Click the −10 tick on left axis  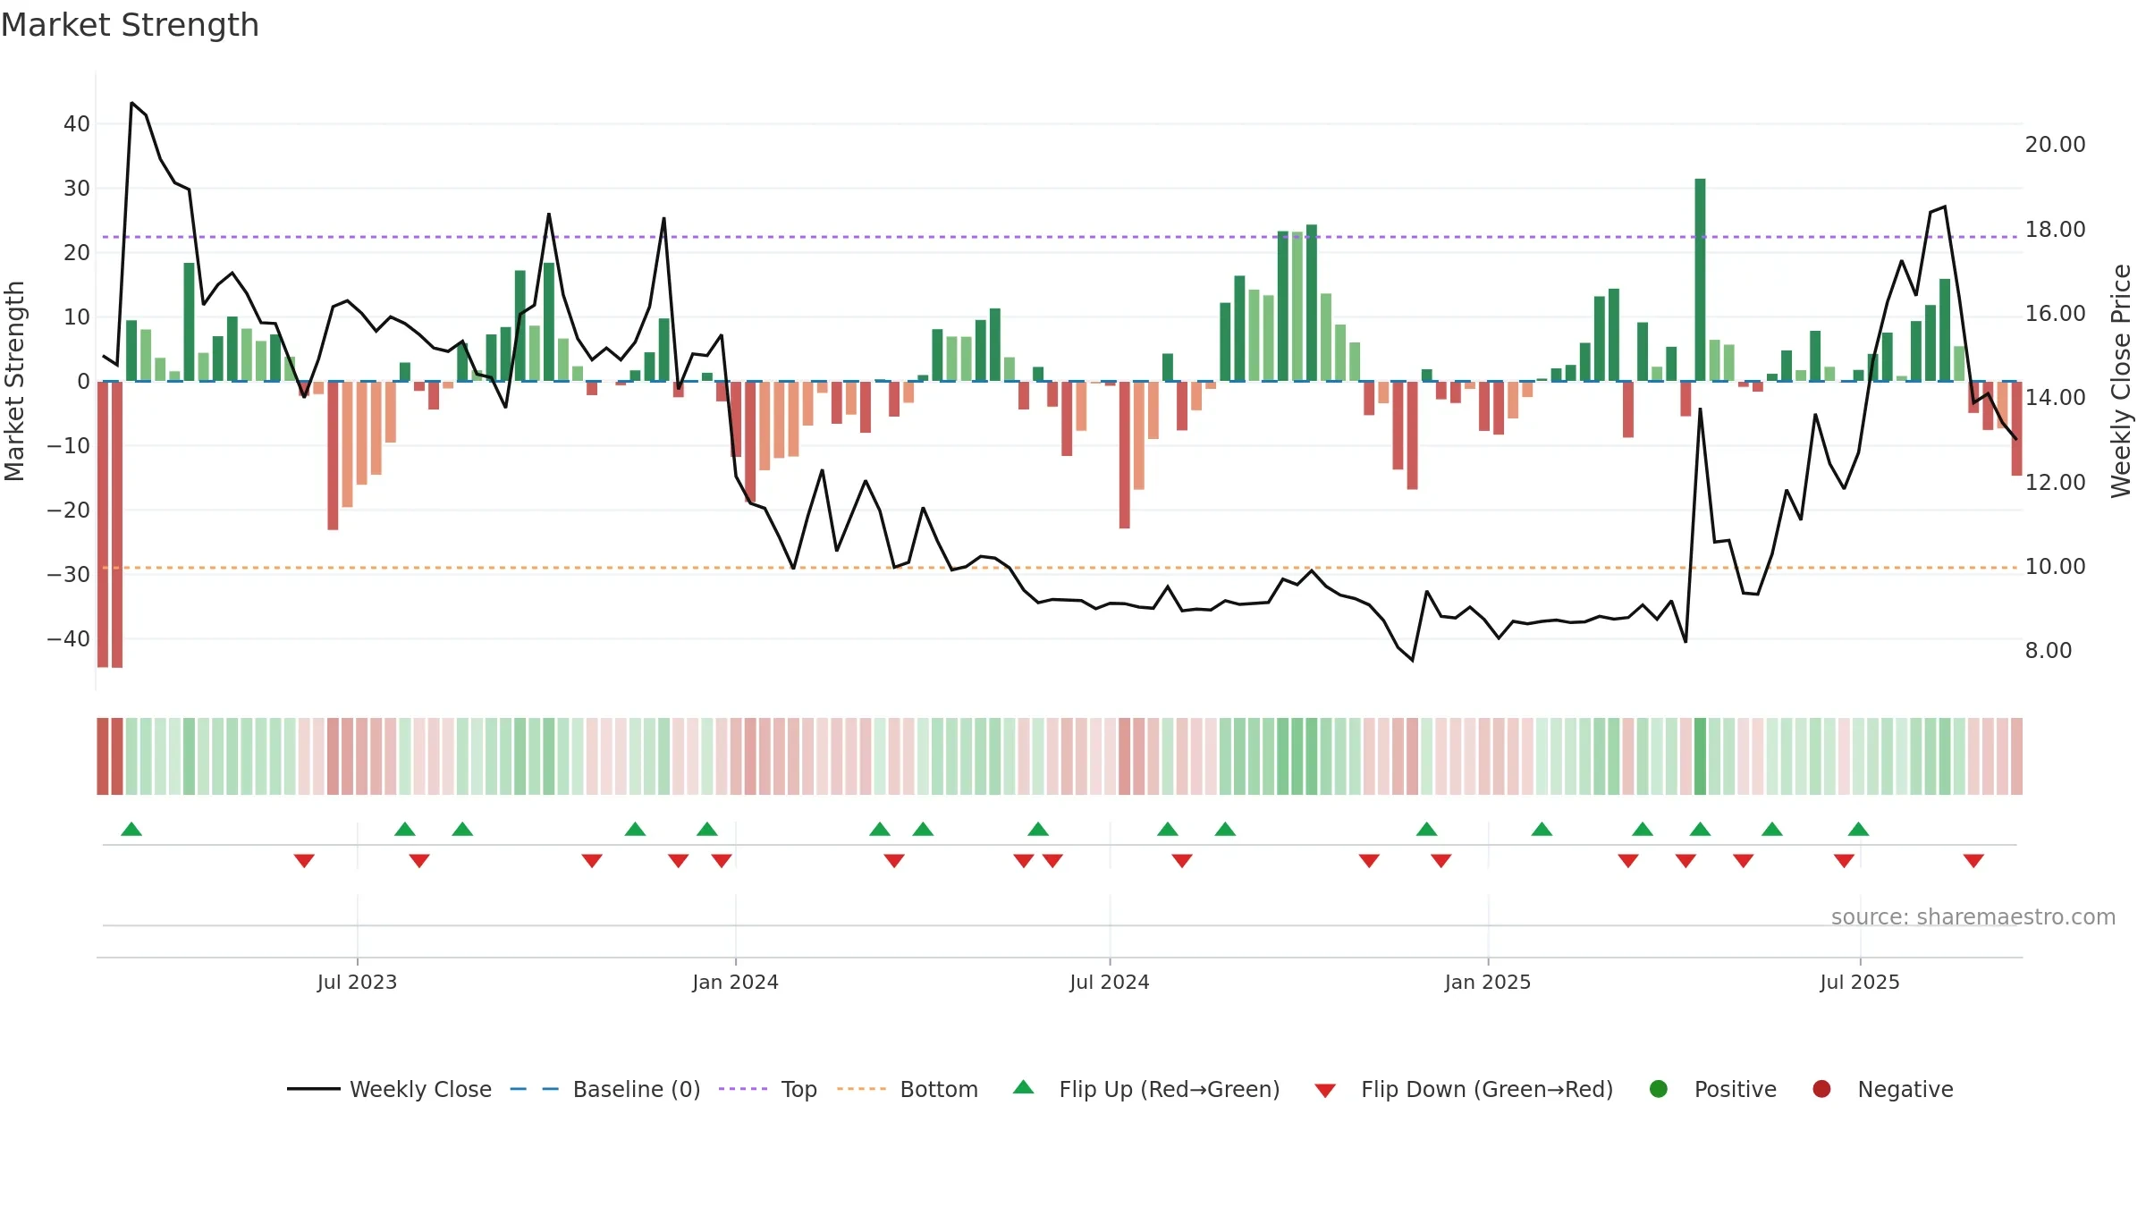69,445
